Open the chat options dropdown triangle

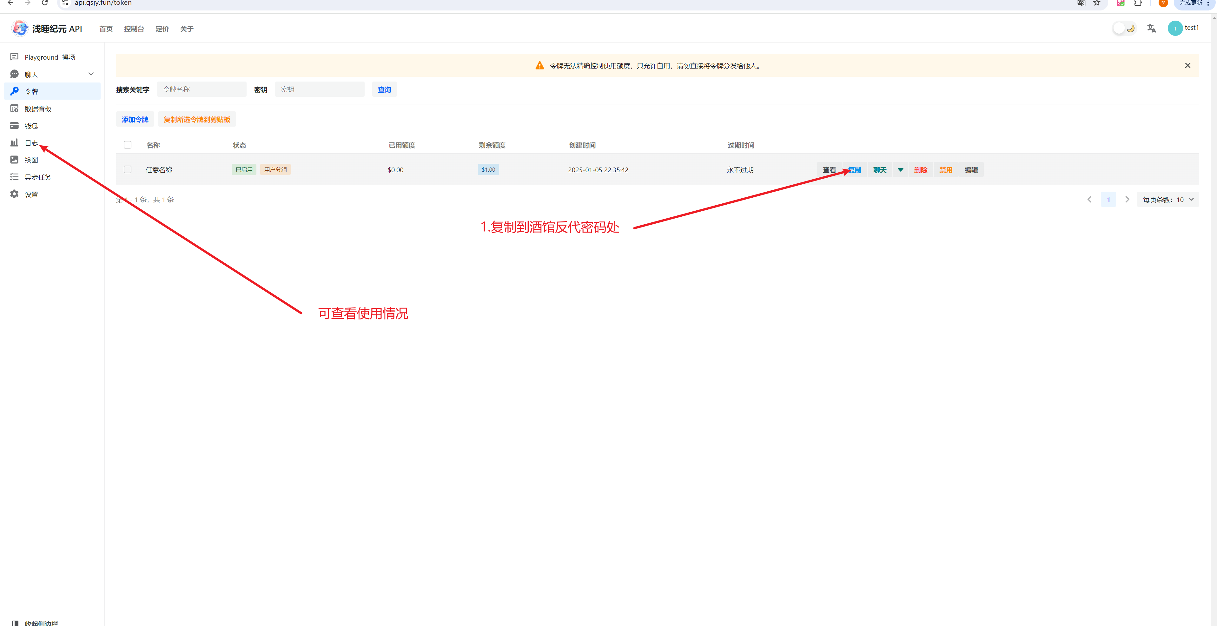(901, 170)
